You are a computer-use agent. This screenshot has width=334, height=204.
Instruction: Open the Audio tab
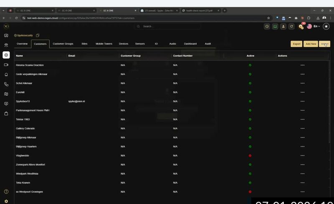(172, 44)
